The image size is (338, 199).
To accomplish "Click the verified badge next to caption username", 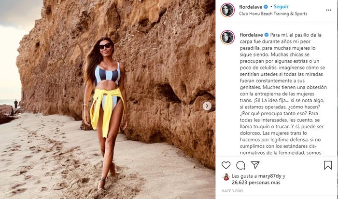I will pyautogui.click(x=267, y=35).
